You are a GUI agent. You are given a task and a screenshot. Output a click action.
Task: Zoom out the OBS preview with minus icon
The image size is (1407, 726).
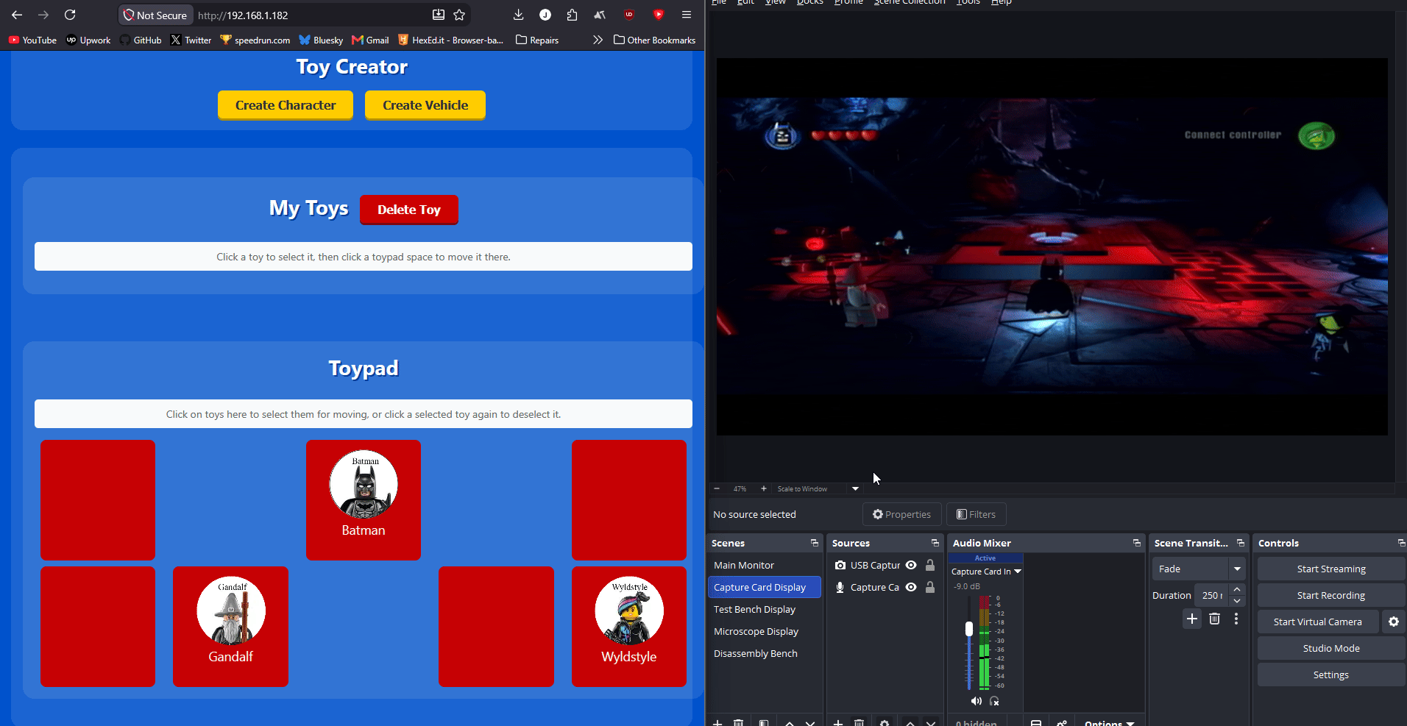pyautogui.click(x=717, y=488)
